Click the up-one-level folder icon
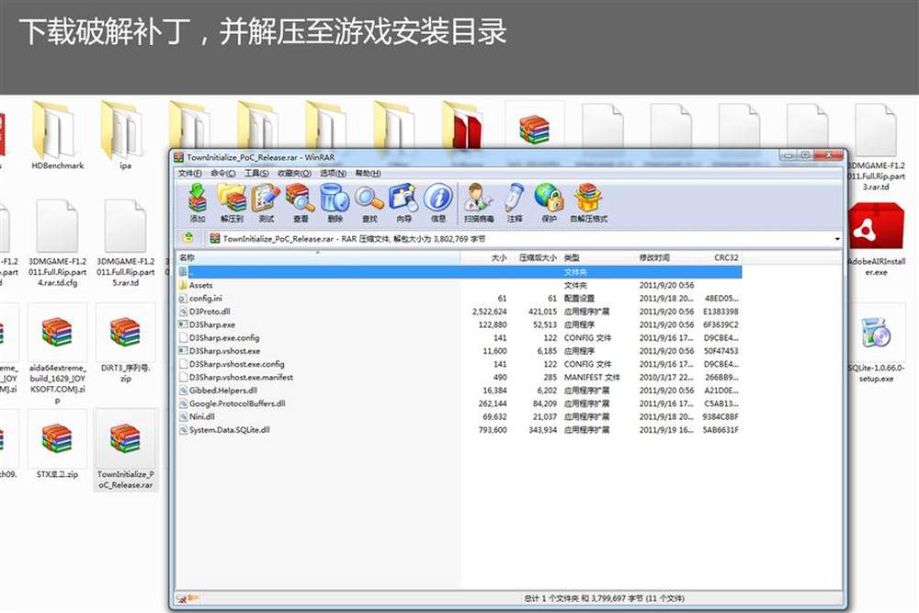 188,238
